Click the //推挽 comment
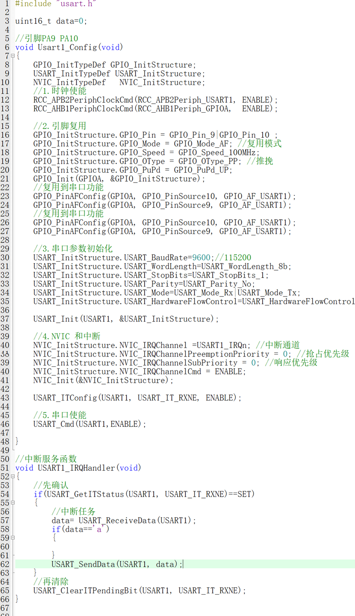The image size is (355, 616). tap(260, 161)
